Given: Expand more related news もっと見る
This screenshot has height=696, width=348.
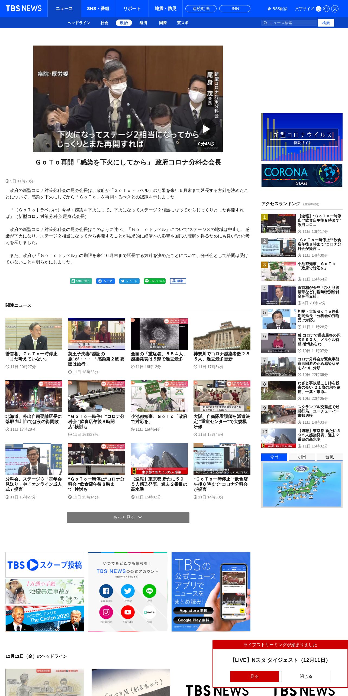Looking at the screenshot, I should tap(128, 517).
